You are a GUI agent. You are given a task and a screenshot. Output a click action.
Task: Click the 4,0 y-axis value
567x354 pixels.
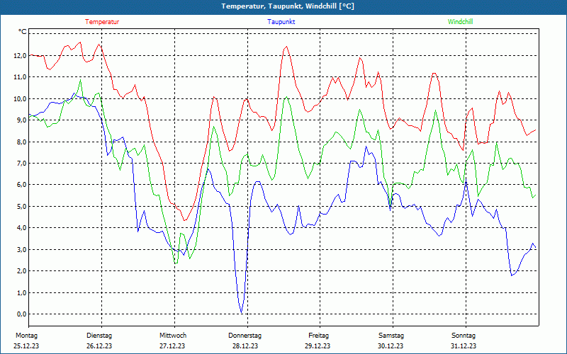tap(22, 227)
